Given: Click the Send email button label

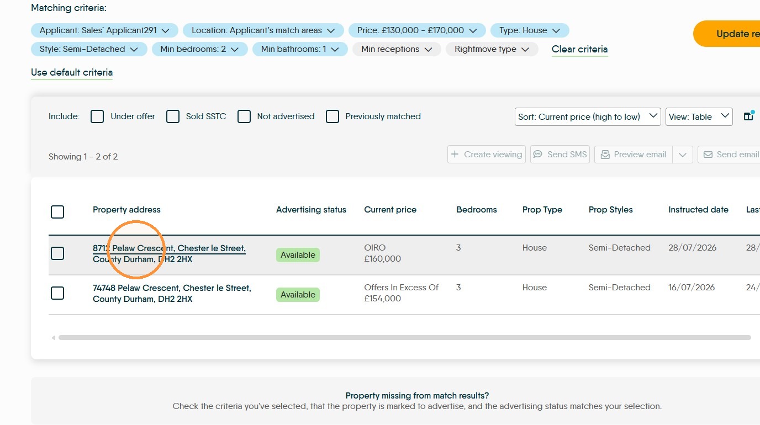Looking at the screenshot, I should click(x=738, y=155).
